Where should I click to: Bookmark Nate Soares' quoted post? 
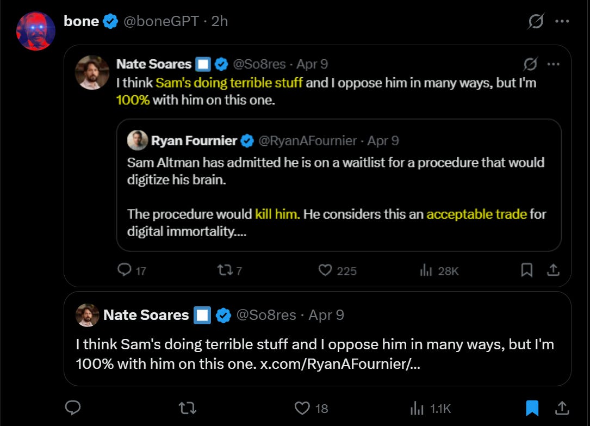pyautogui.click(x=526, y=270)
